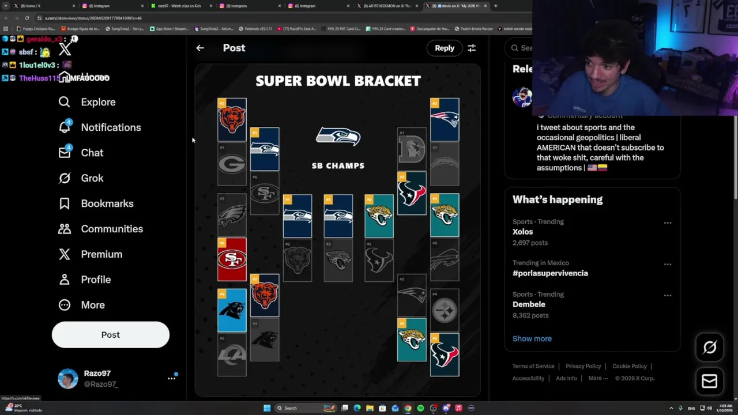The height and width of the screenshot is (415, 738).
Task: Open a new browser tab
Action: [495, 6]
